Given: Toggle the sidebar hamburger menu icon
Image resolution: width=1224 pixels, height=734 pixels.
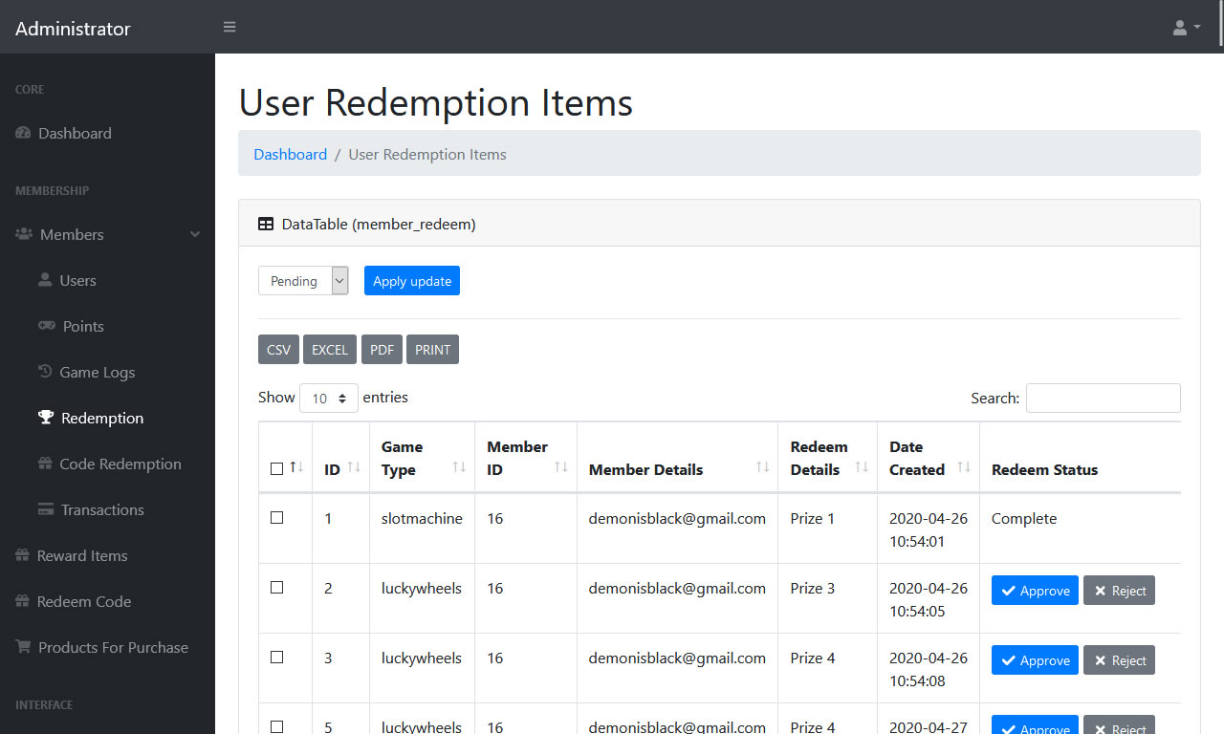Looking at the screenshot, I should pos(229,27).
